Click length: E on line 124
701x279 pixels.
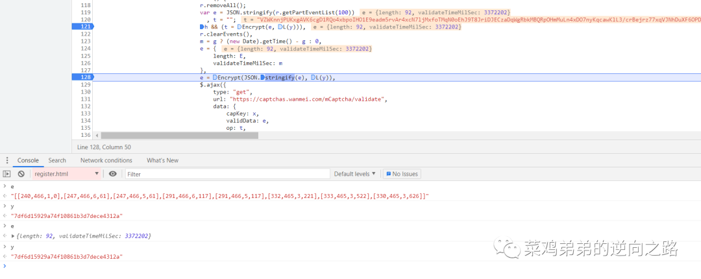point(230,56)
